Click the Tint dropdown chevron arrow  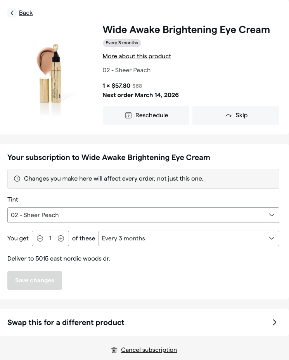[272, 215]
